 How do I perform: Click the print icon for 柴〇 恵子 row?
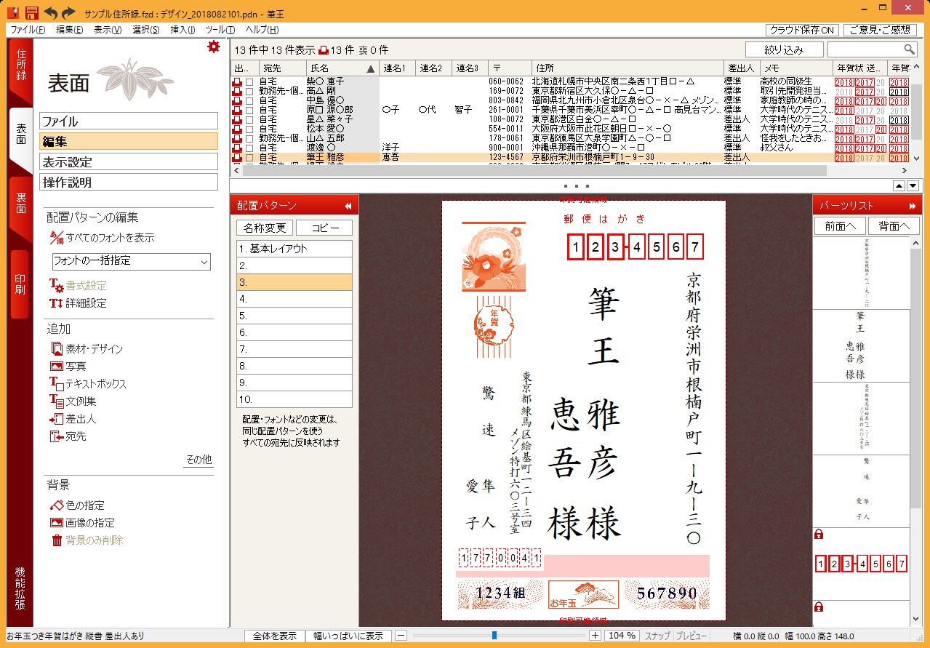236,81
